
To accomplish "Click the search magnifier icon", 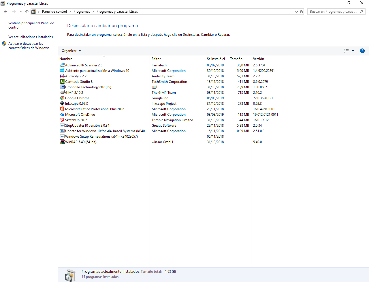I will coord(362,12).
